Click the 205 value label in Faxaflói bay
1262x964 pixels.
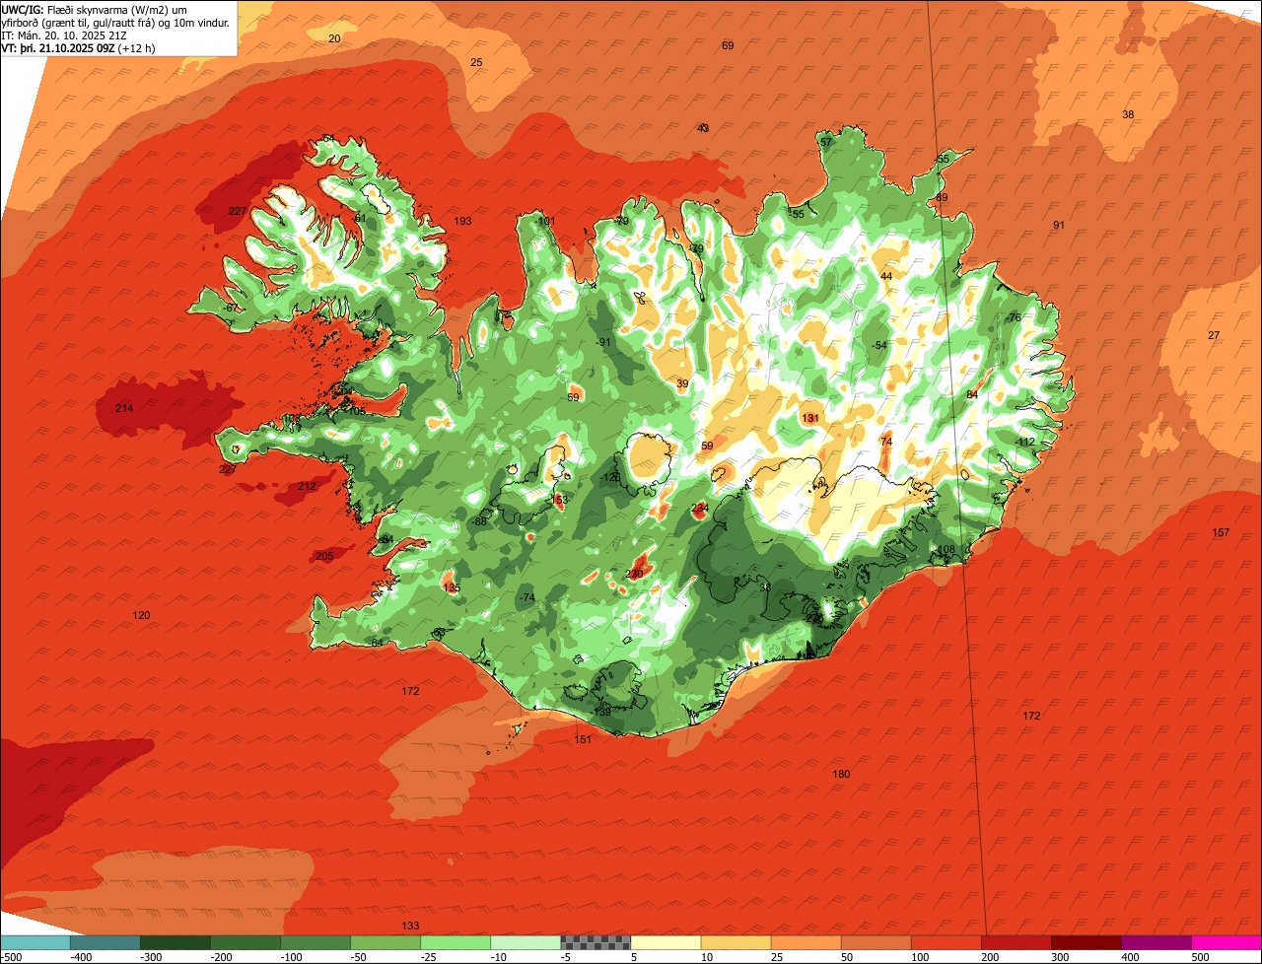tap(324, 556)
